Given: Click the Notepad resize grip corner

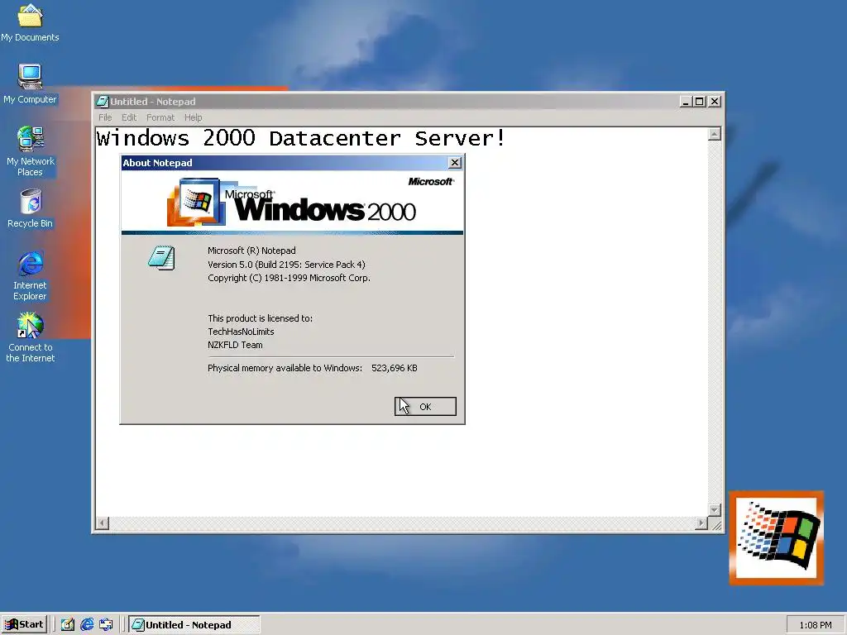Looking at the screenshot, I should click(x=715, y=523).
